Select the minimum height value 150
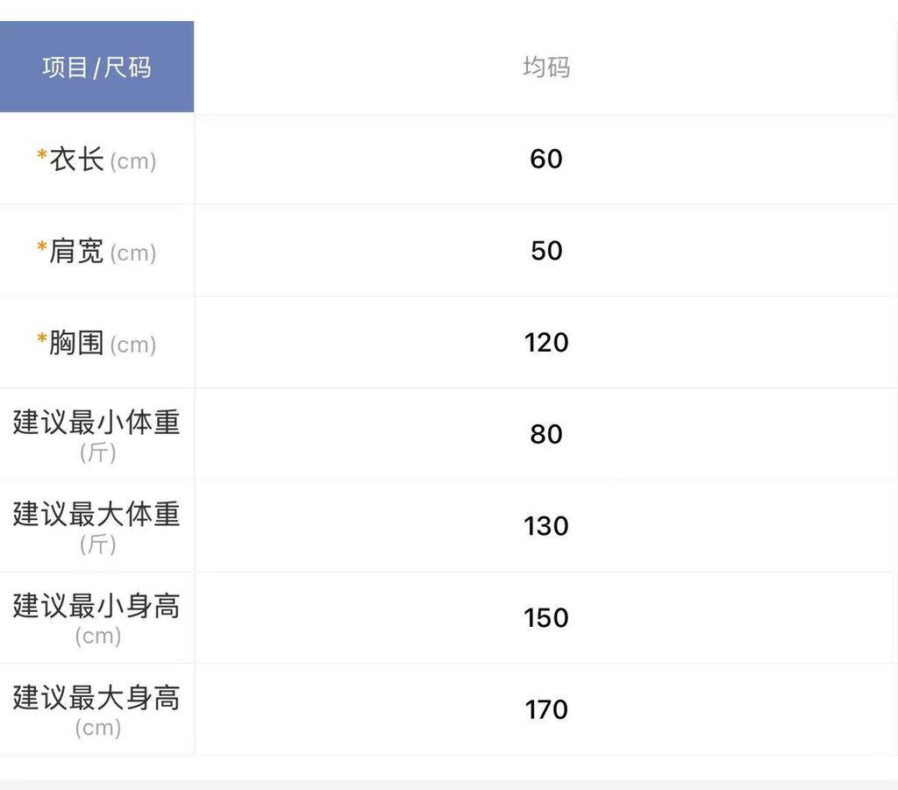The image size is (898, 790). tap(546, 617)
